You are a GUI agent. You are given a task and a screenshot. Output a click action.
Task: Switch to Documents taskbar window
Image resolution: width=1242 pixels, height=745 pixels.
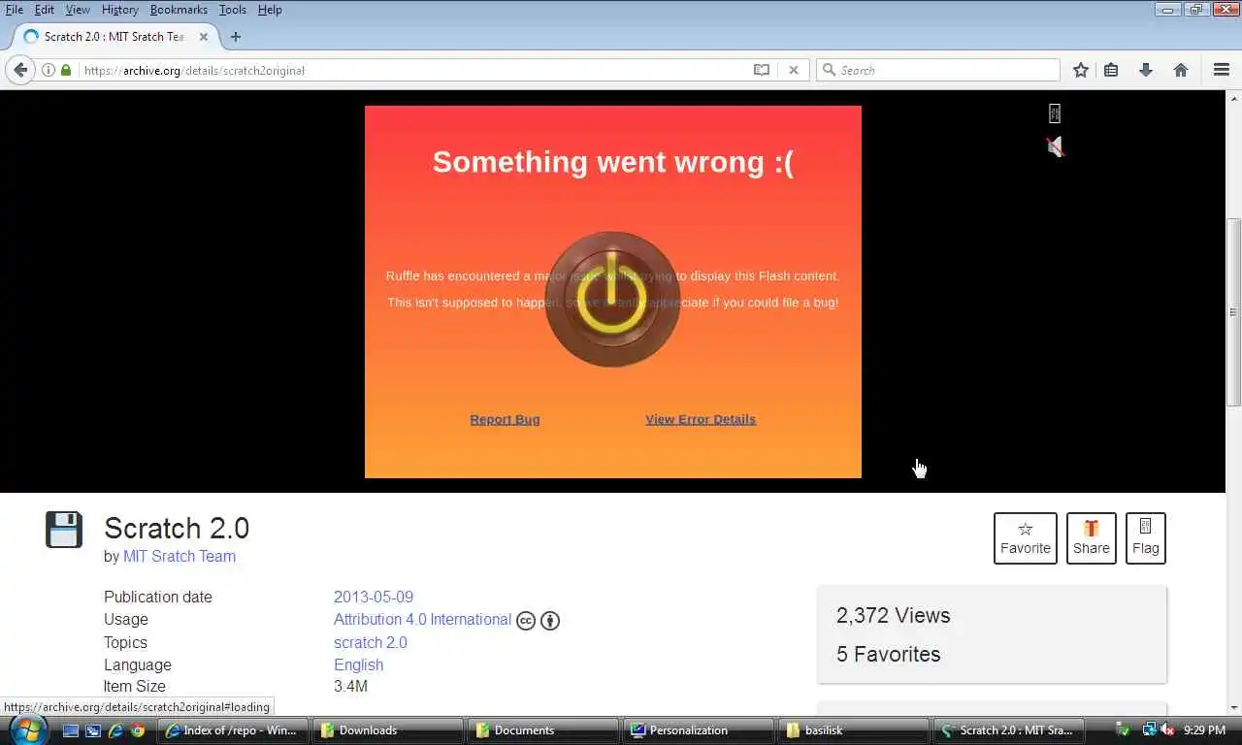point(544,730)
